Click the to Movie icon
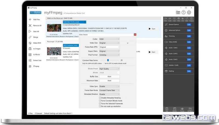219x125 pixels. 30,54
